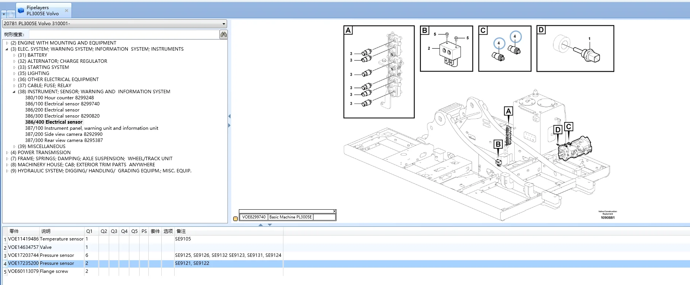Click the blue cube Pipelayers tab icon
This screenshot has width=690, height=285.
(21, 10)
